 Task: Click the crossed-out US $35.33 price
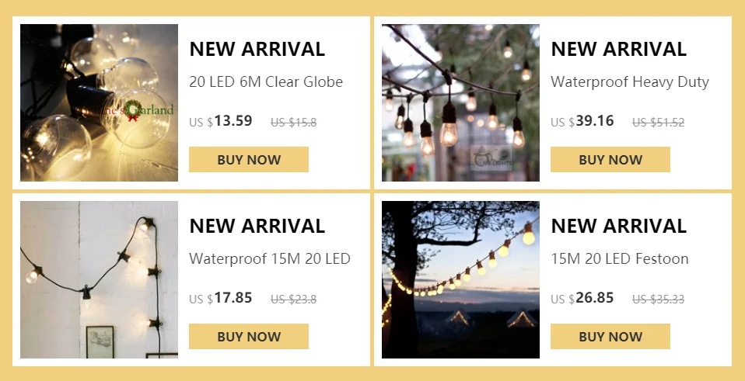658,299
